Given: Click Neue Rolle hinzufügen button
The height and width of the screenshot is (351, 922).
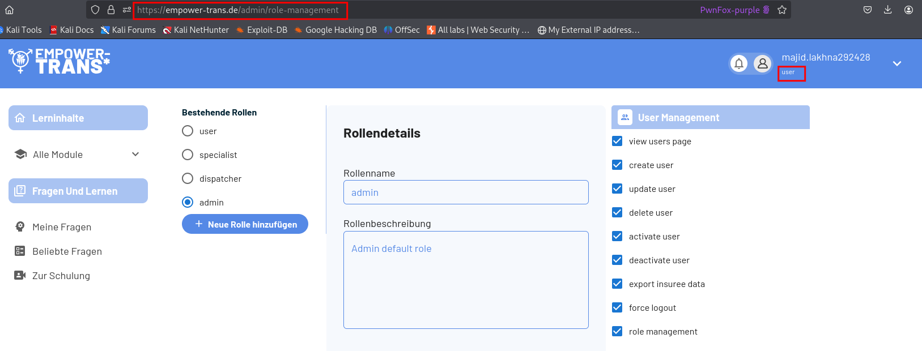Looking at the screenshot, I should [x=245, y=224].
